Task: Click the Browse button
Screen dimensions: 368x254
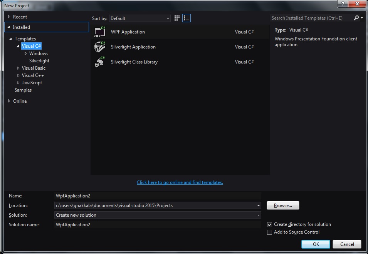Action: coord(282,205)
